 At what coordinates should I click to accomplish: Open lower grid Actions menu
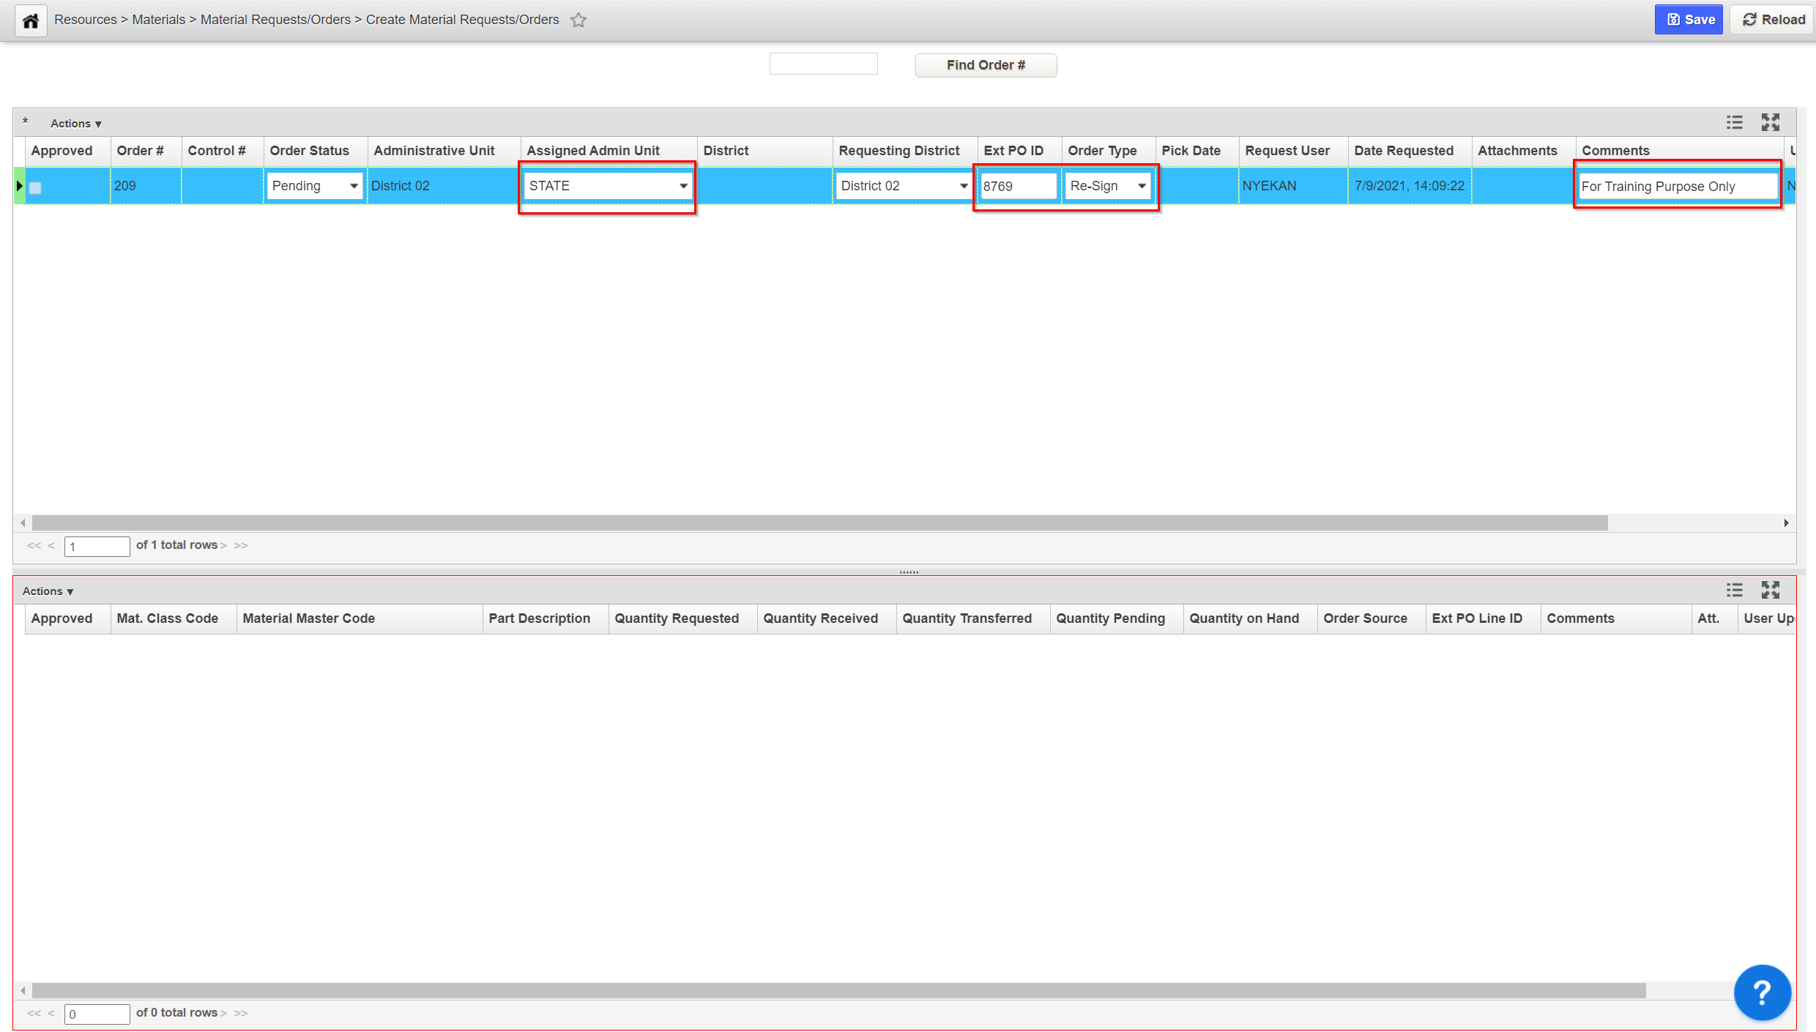point(48,591)
